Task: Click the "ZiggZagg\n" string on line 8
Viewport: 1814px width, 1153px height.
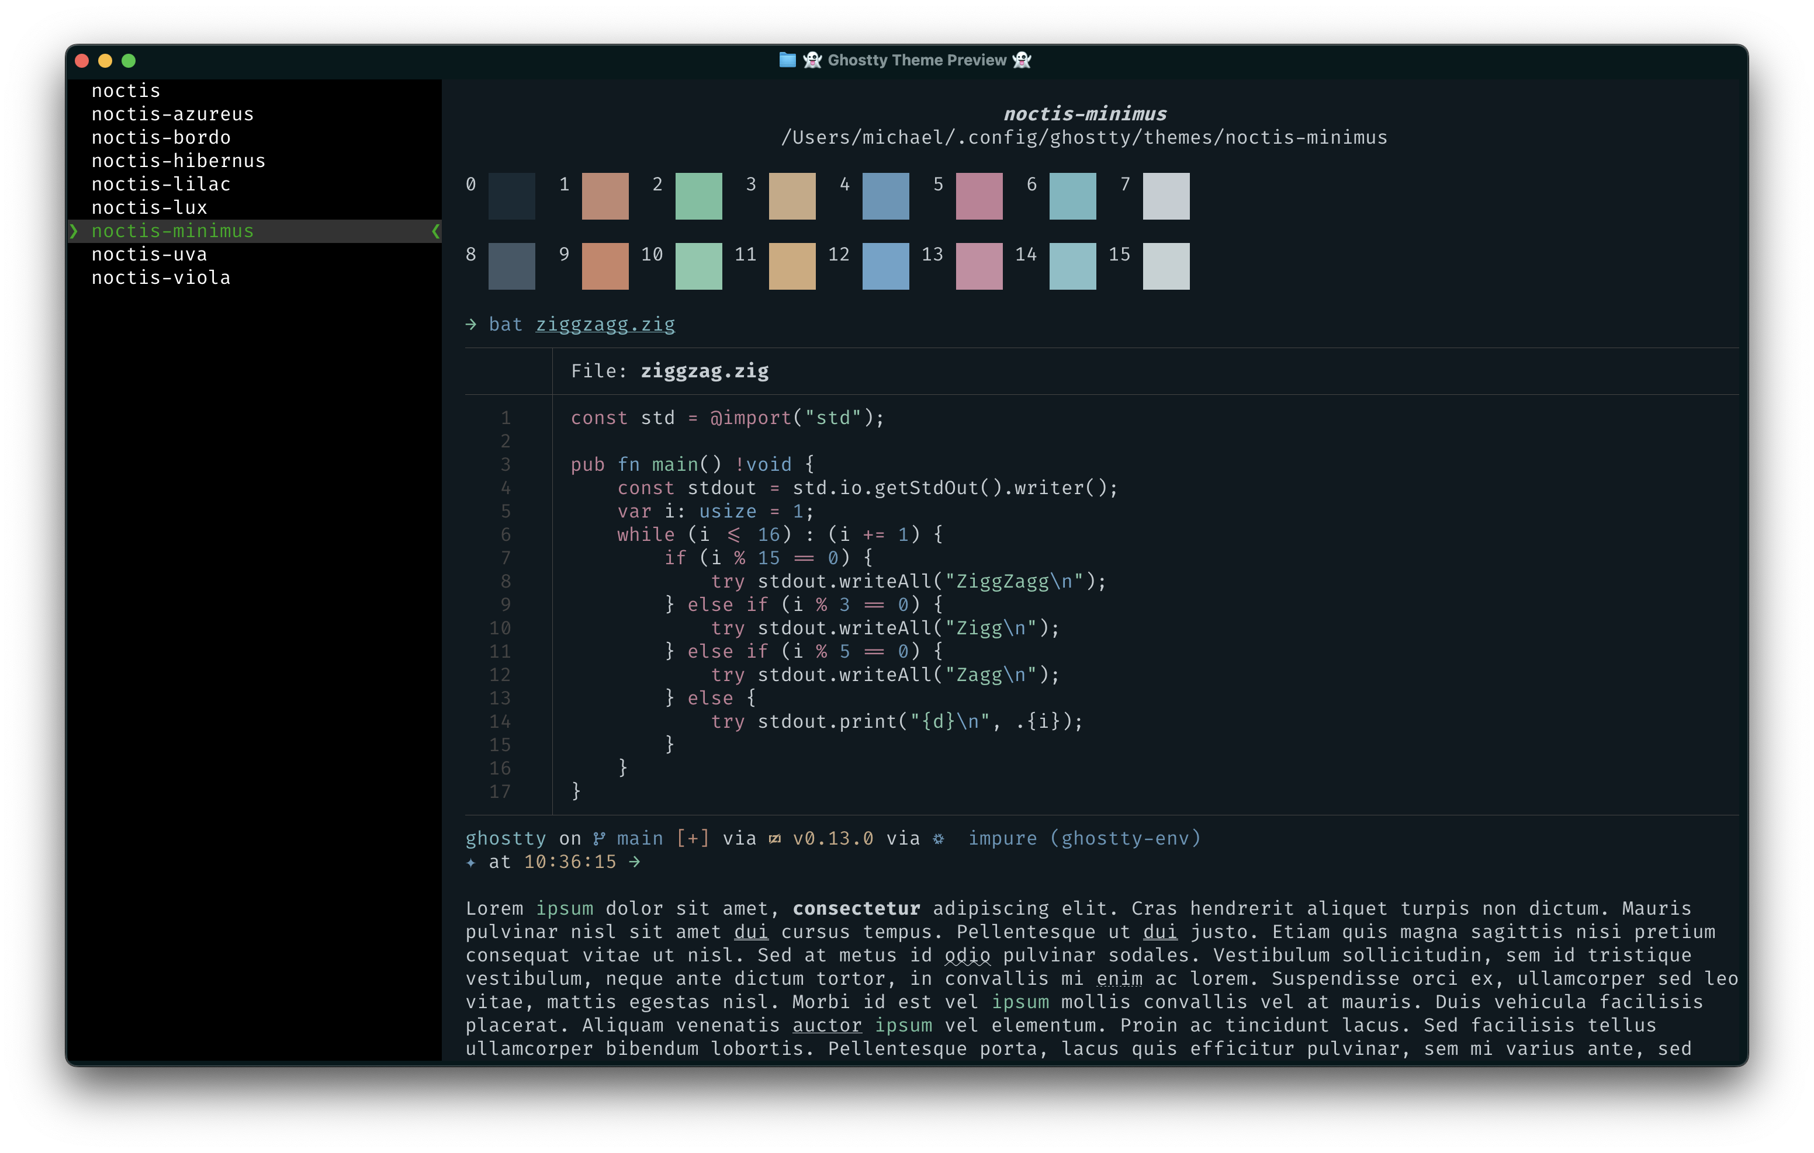Action: click(x=1014, y=581)
